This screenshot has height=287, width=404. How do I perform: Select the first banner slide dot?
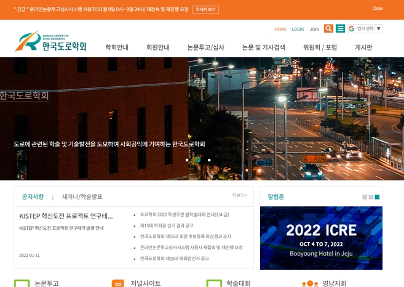tap(188, 160)
